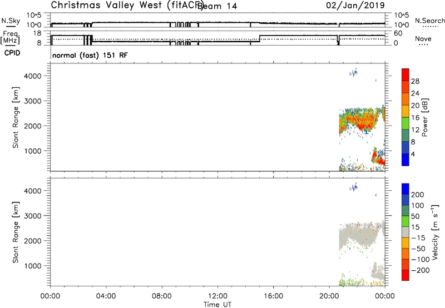This screenshot has width=445, height=308.
Task: Click the frequency step-up line near 15:00 UT
Action: [260, 38]
